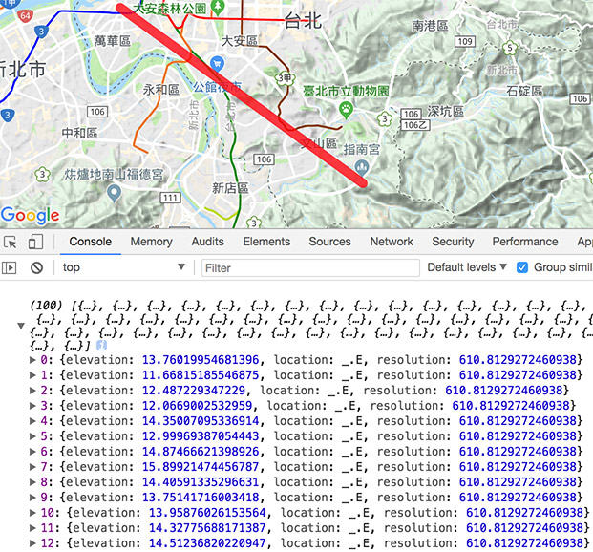Click the 3甲 highway flower badge
This screenshot has width=593, height=552.
285,78
